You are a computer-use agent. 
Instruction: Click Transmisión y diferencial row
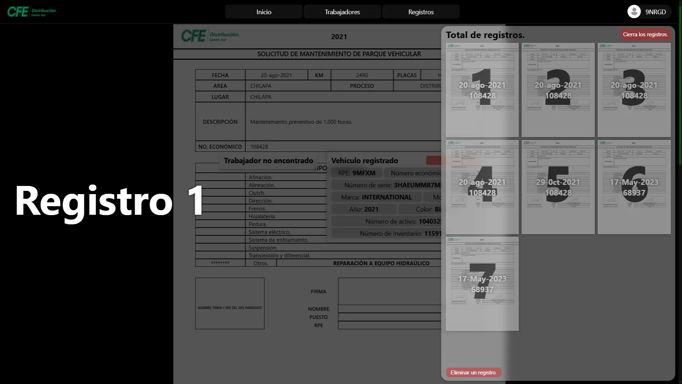click(x=318, y=255)
